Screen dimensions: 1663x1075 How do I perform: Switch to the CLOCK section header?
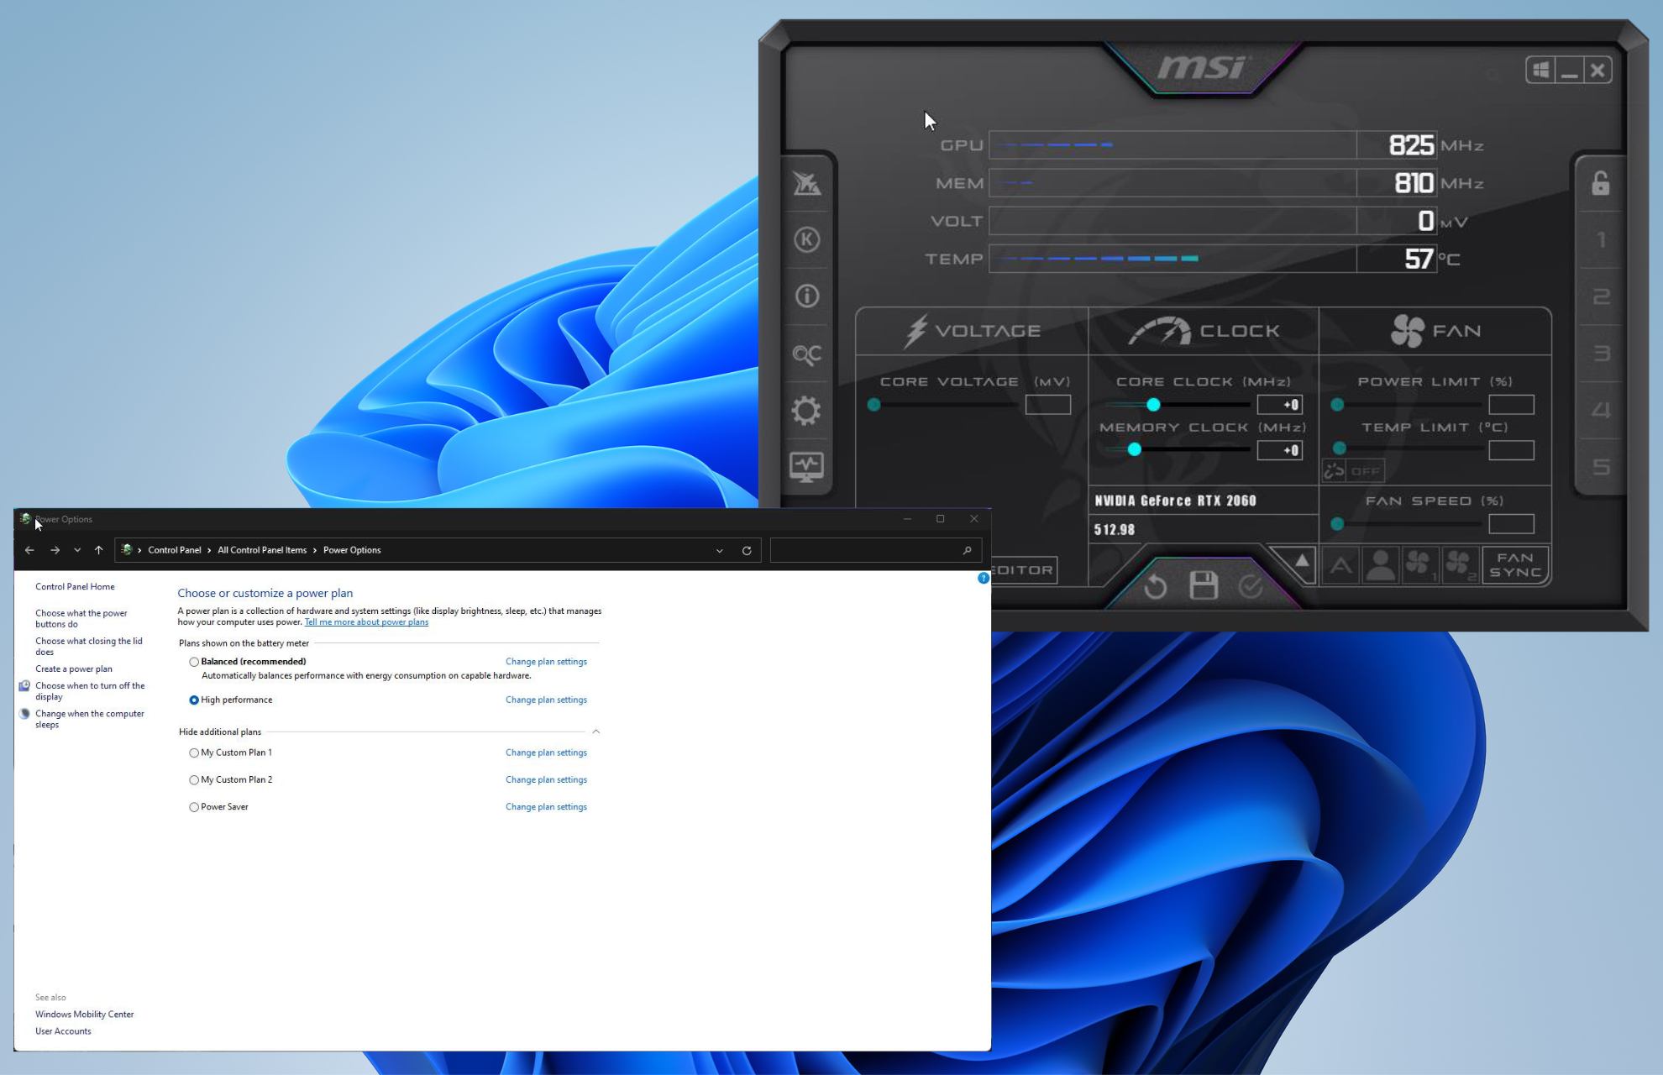tap(1204, 331)
